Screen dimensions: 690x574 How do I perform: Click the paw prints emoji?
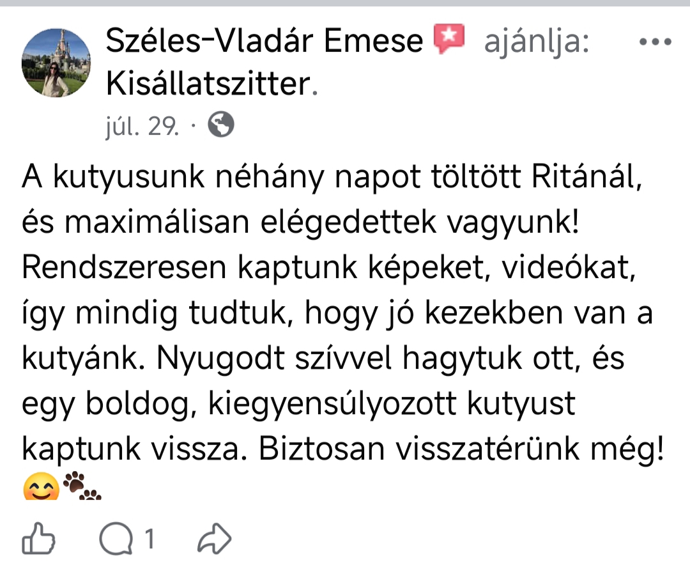pyautogui.click(x=83, y=486)
